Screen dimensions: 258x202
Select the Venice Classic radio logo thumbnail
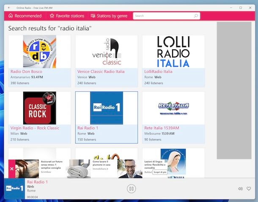[x=107, y=52]
